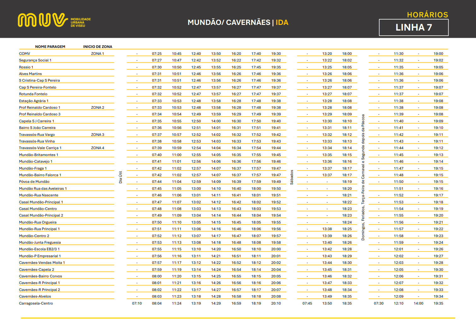
Task: Click the INICIO DE ZONA column header
Action: pyautogui.click(x=98, y=47)
